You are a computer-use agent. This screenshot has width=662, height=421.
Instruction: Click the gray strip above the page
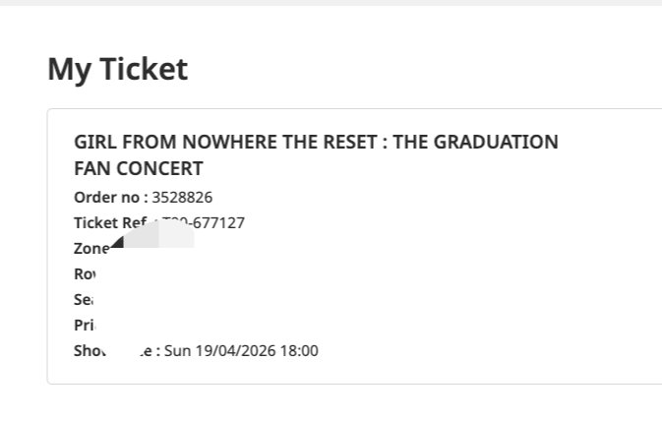pos(331,3)
